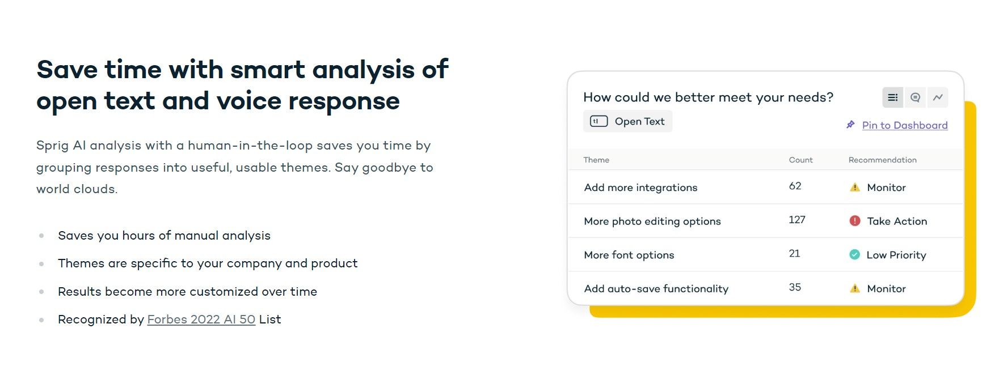The height and width of the screenshot is (392, 999).
Task: Open the comments view icon
Action: 915,97
